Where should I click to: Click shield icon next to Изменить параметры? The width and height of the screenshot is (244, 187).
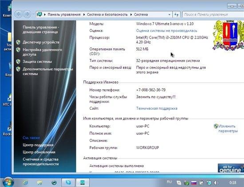(x=216, y=126)
